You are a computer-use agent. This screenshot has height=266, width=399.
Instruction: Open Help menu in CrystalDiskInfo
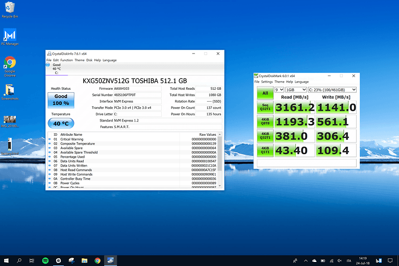point(97,60)
